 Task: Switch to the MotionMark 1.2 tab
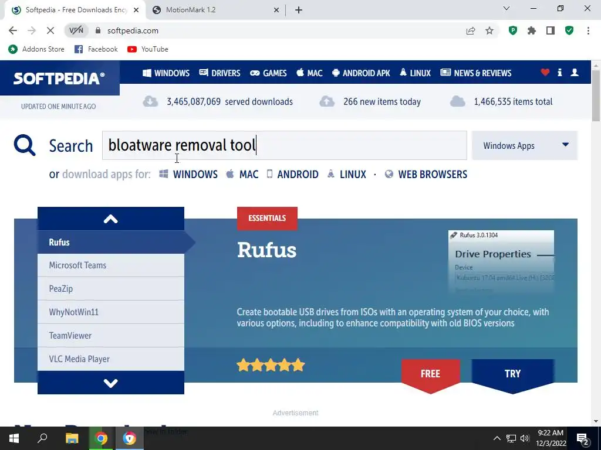[216, 10]
